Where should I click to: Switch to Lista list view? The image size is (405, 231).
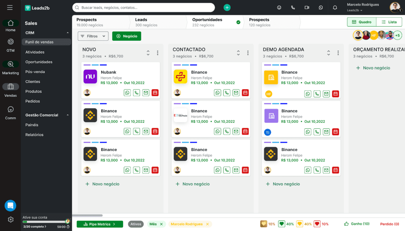click(x=389, y=22)
